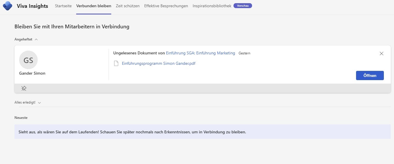Click the Viva Insights app title
Screen dimensions: 394x164
pos(32,6)
